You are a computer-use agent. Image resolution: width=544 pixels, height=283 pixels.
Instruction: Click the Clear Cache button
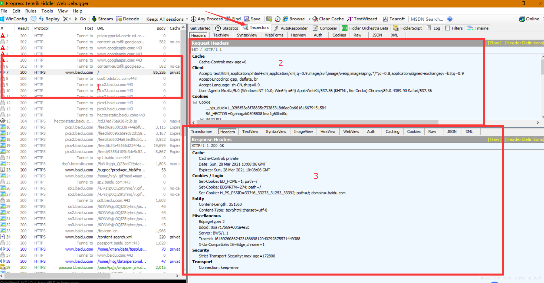(328, 19)
